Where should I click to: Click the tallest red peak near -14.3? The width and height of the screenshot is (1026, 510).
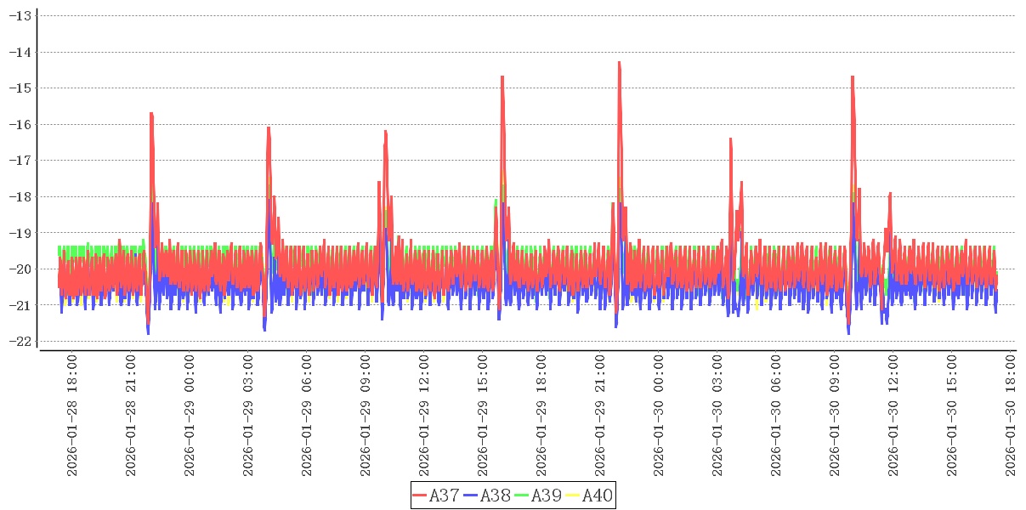click(x=619, y=64)
